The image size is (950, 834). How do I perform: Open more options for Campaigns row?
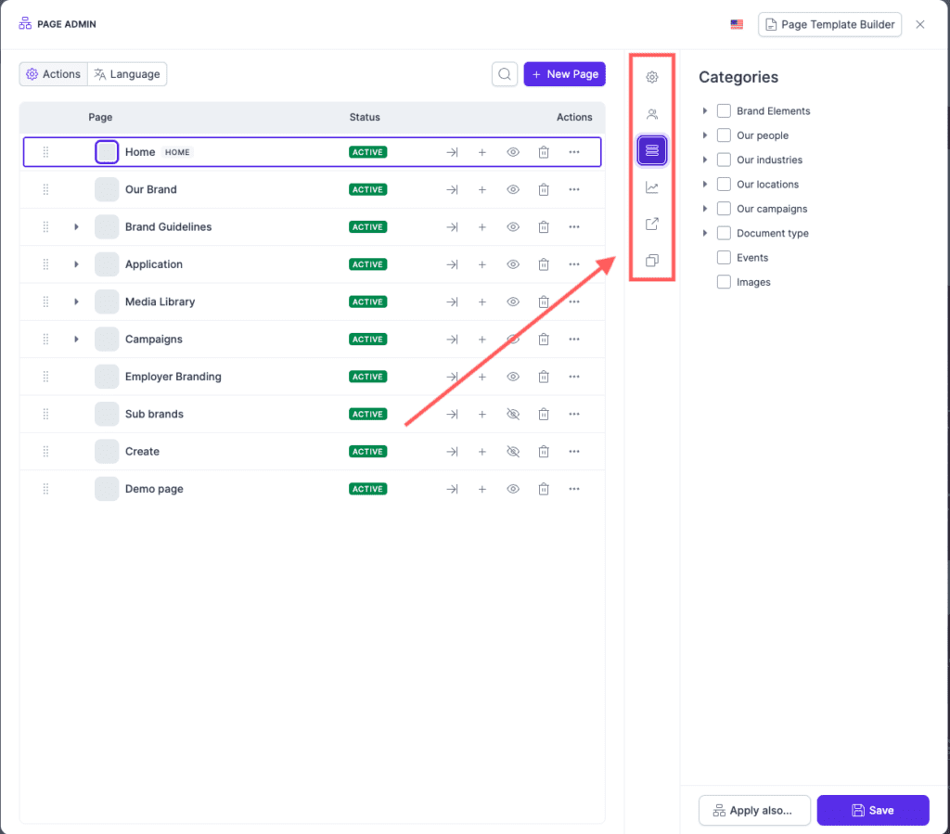574,340
